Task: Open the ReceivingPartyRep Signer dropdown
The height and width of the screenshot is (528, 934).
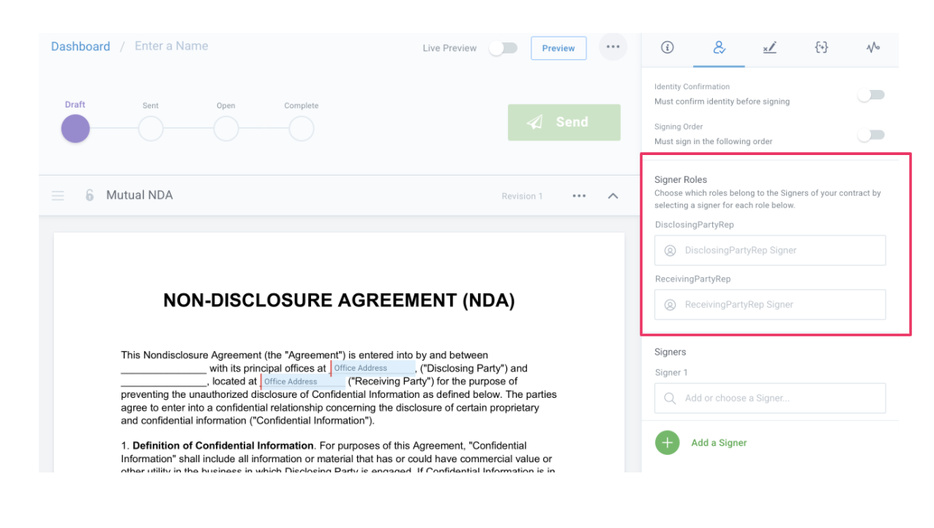Action: click(770, 304)
